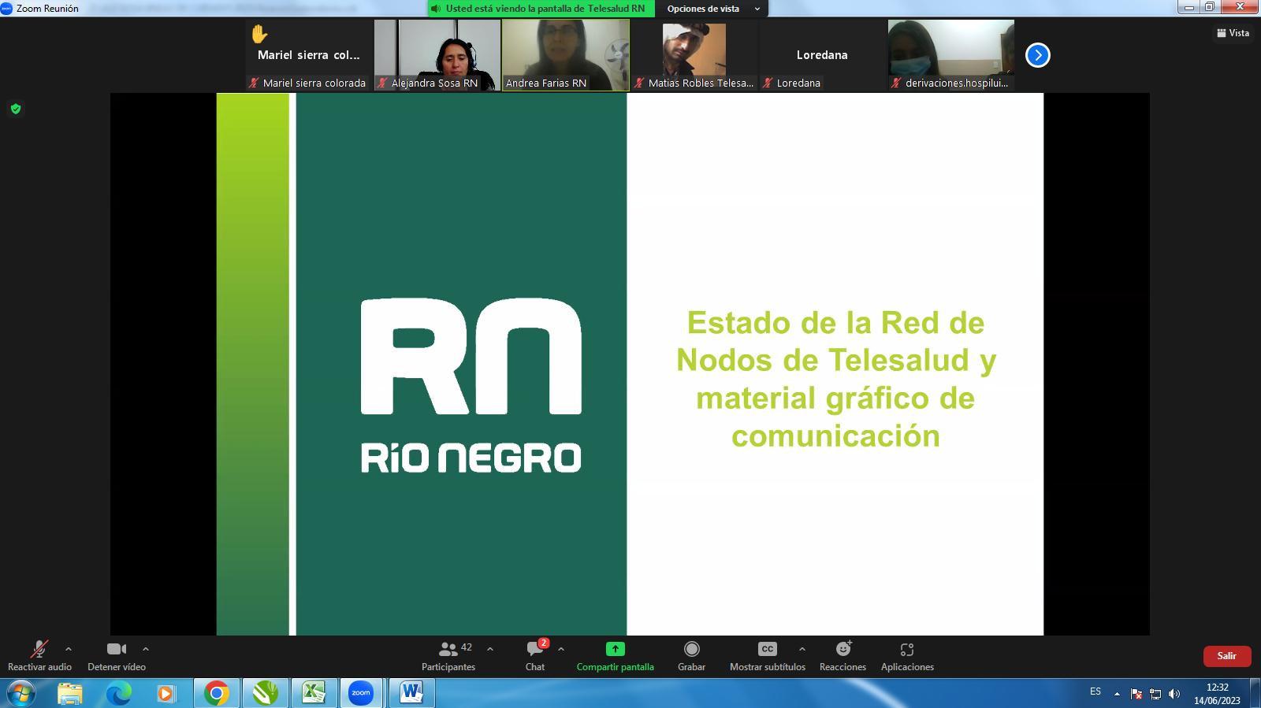The height and width of the screenshot is (708, 1261).
Task: Expand the video options arrow
Action: coord(146,649)
